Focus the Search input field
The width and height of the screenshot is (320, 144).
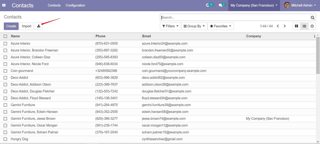click(x=235, y=18)
